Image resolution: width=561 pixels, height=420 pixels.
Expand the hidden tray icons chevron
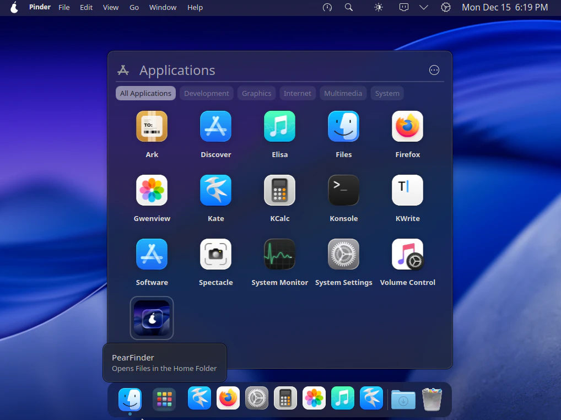(424, 8)
